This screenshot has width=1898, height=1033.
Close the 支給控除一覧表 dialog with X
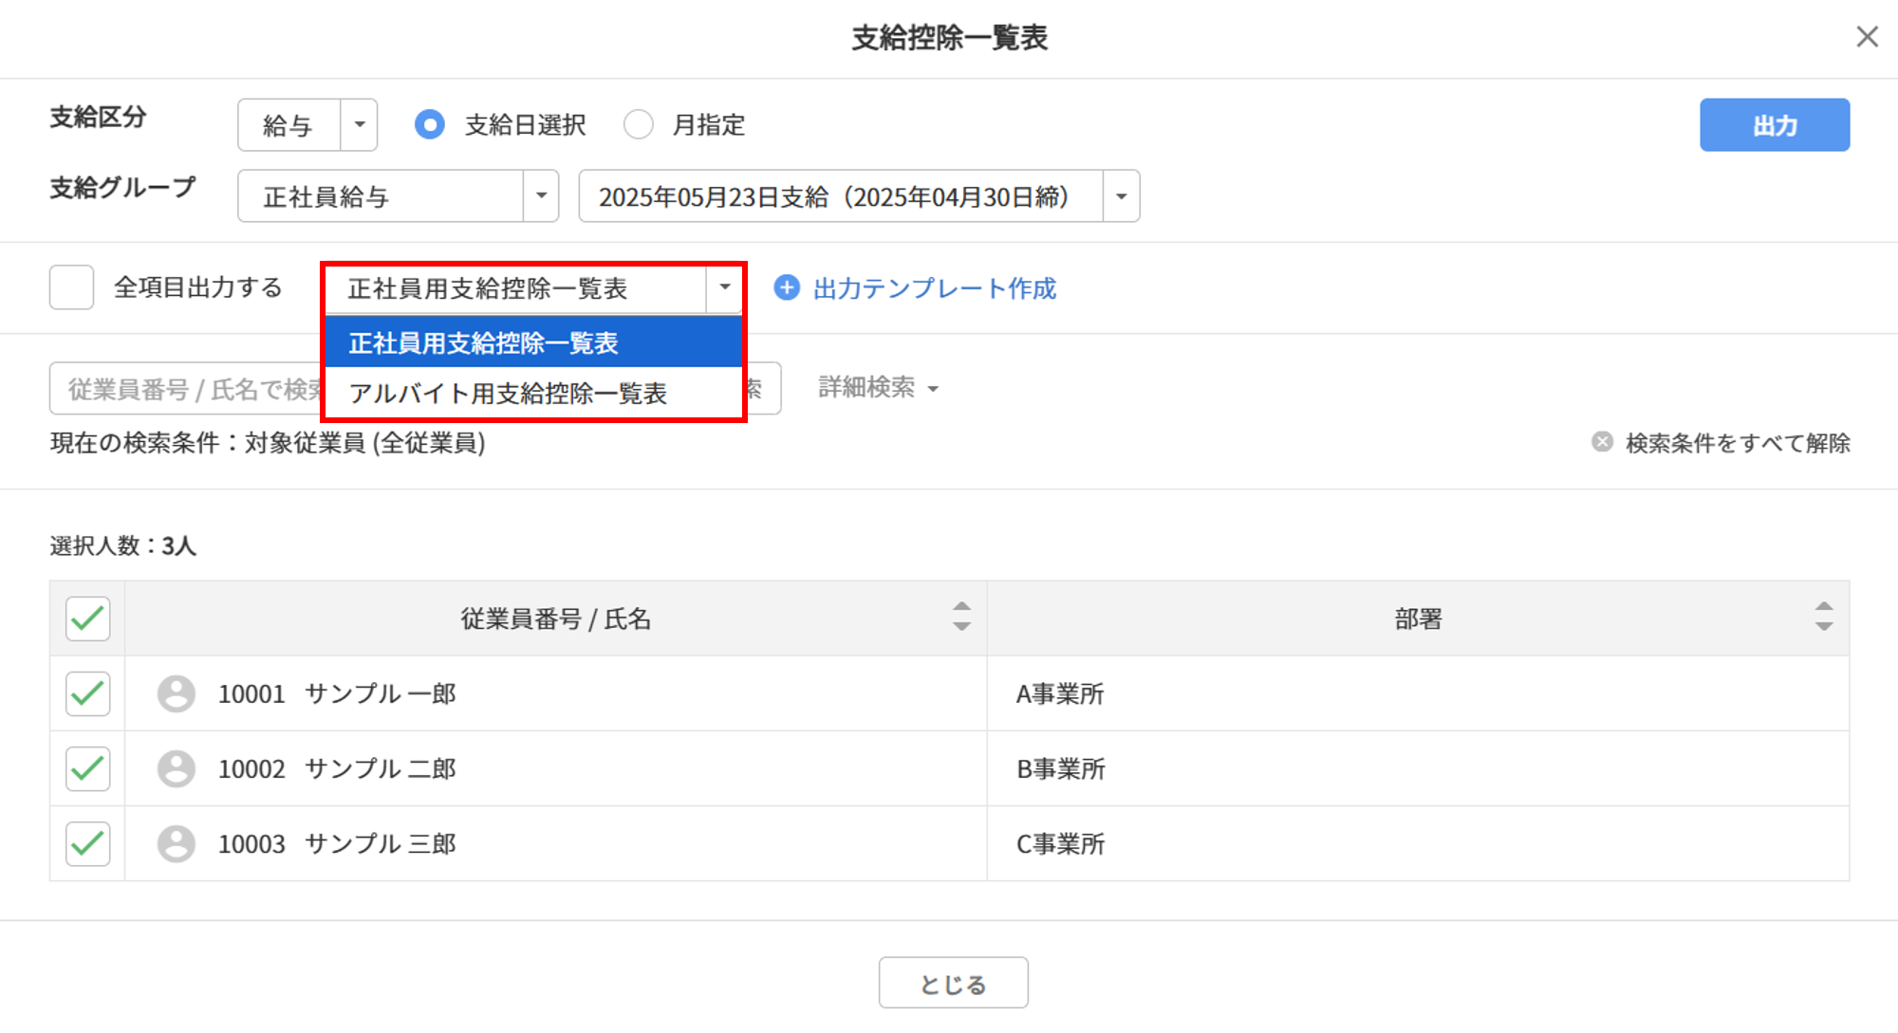[x=1867, y=37]
